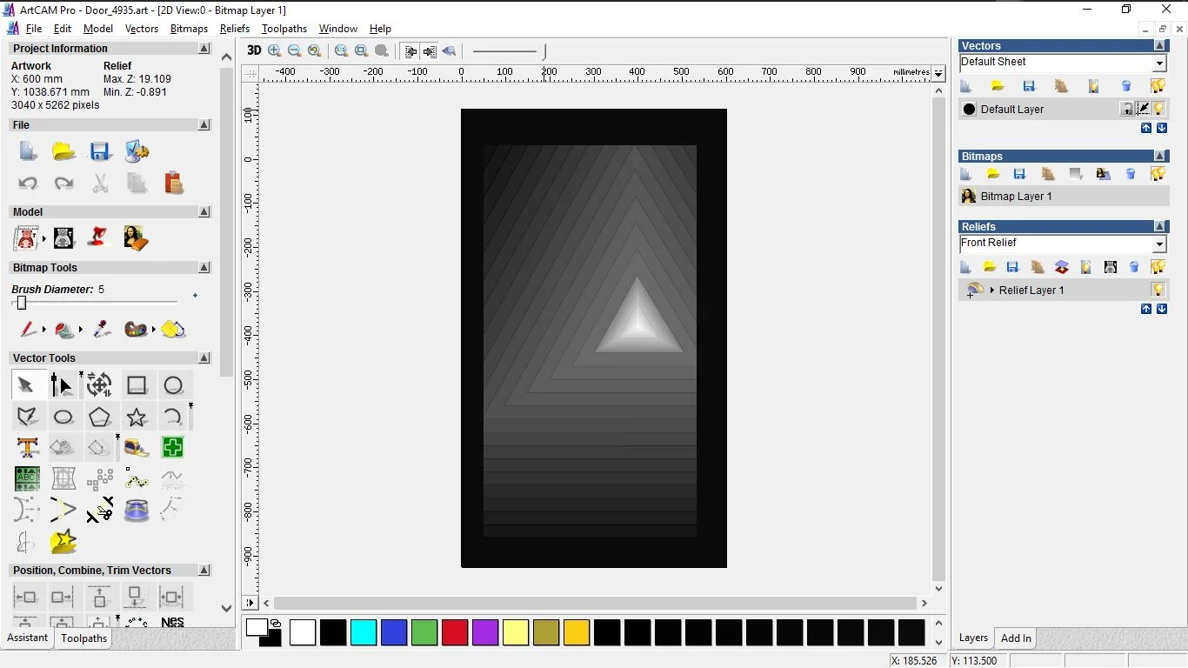Pick the cyan color swatch
Image resolution: width=1188 pixels, height=668 pixels.
364,632
